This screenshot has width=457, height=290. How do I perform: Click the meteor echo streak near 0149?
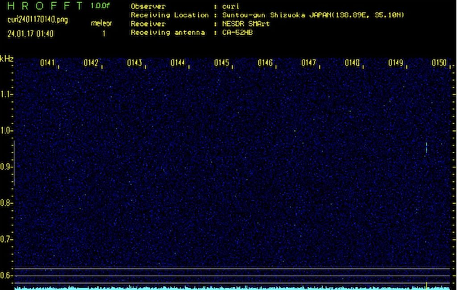click(x=426, y=148)
